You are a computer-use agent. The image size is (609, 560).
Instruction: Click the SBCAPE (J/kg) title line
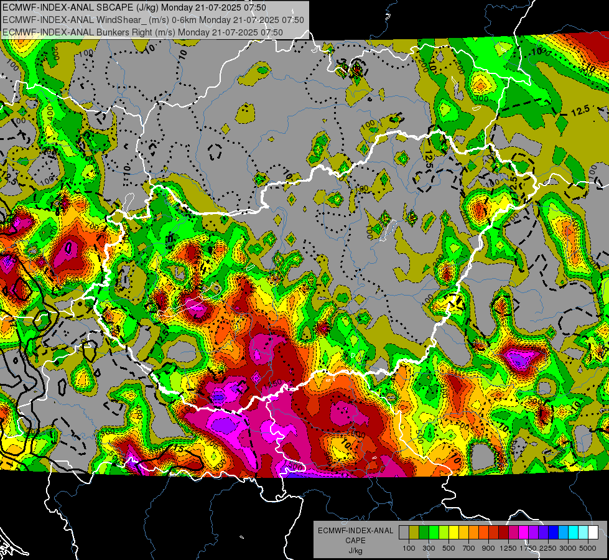coord(134,7)
